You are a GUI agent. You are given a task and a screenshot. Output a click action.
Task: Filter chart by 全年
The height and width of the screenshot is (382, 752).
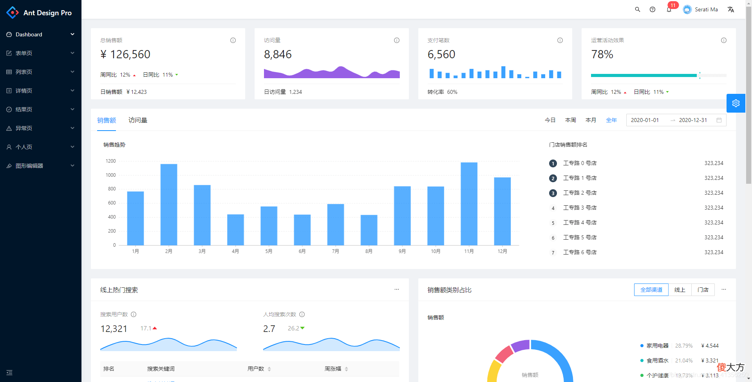coord(611,120)
